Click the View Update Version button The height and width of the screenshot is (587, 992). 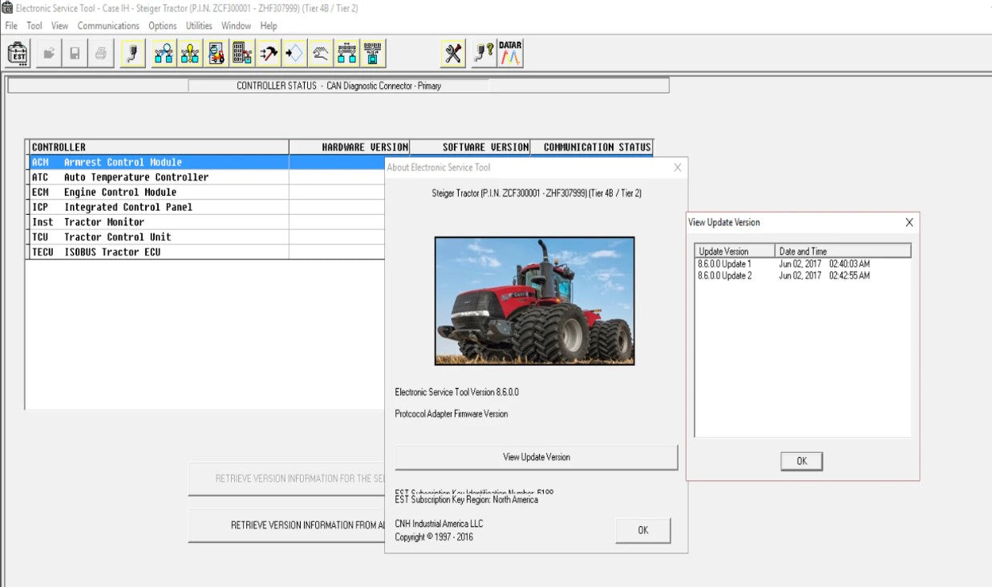pos(536,457)
